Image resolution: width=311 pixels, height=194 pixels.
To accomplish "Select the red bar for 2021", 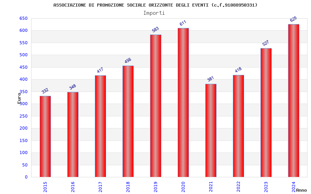I will pyautogui.click(x=211, y=130).
